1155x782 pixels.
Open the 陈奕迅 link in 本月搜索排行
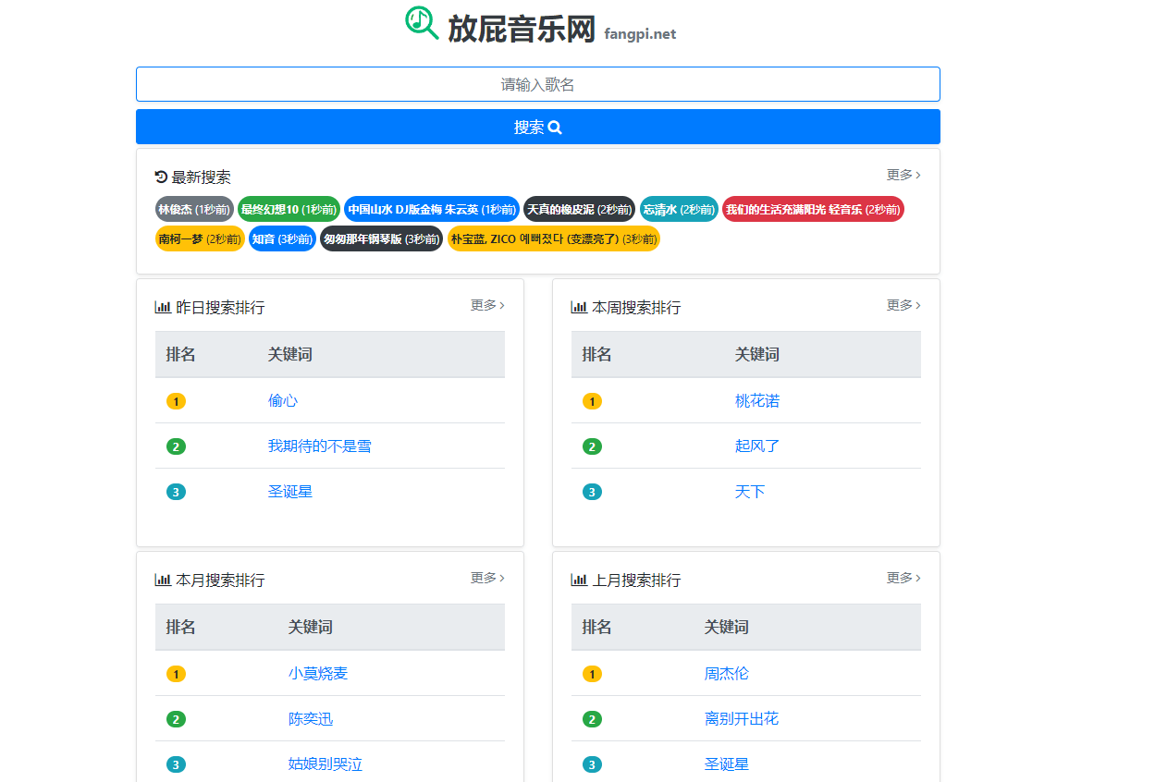click(x=311, y=718)
